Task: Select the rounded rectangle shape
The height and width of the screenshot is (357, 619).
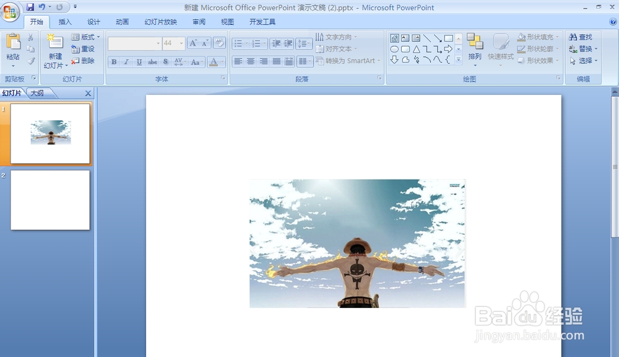Action: 405,50
